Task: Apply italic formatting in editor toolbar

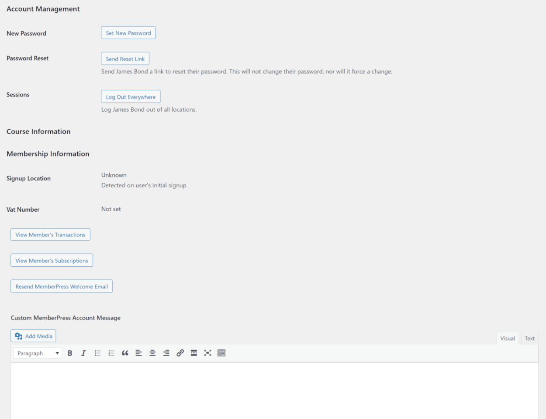Action: click(x=83, y=353)
